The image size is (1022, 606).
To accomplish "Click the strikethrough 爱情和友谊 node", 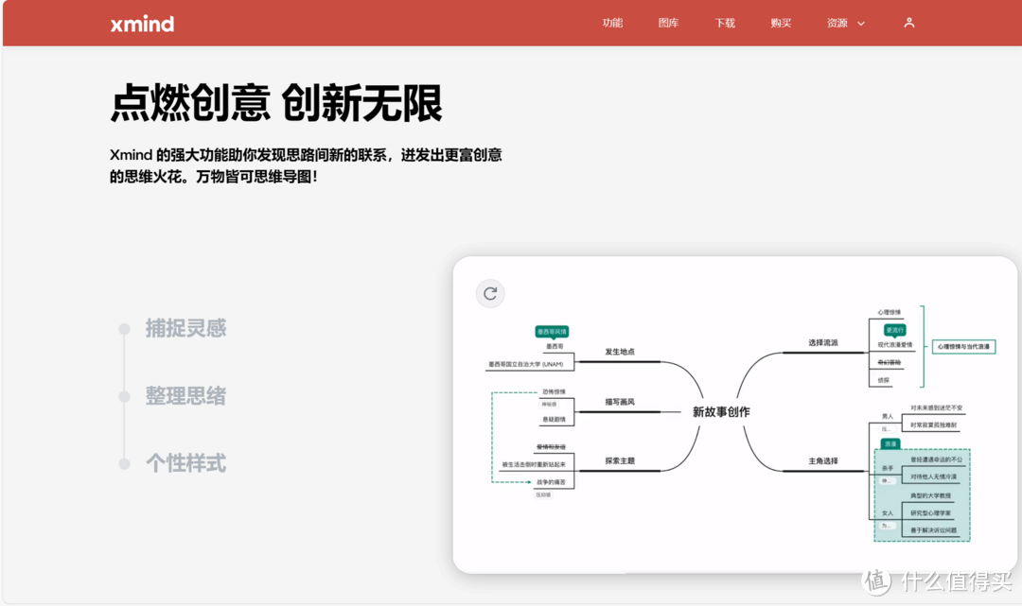I will (x=551, y=447).
